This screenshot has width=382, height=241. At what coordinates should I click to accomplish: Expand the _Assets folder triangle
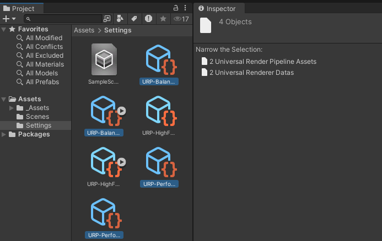[x=11, y=108]
